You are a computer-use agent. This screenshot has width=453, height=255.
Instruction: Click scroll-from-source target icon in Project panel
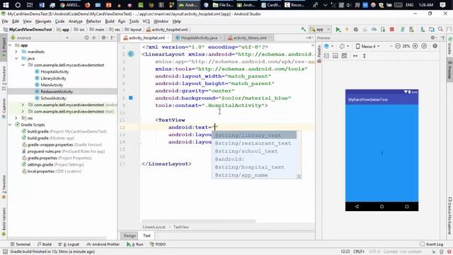(x=86, y=38)
